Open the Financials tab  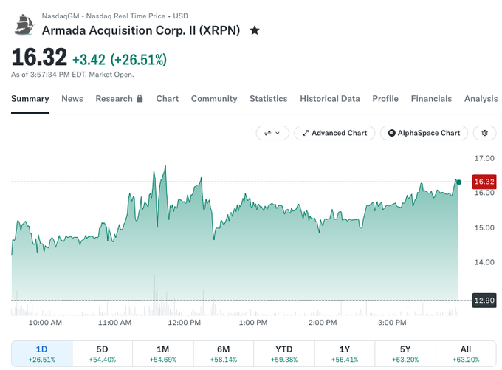click(x=431, y=99)
